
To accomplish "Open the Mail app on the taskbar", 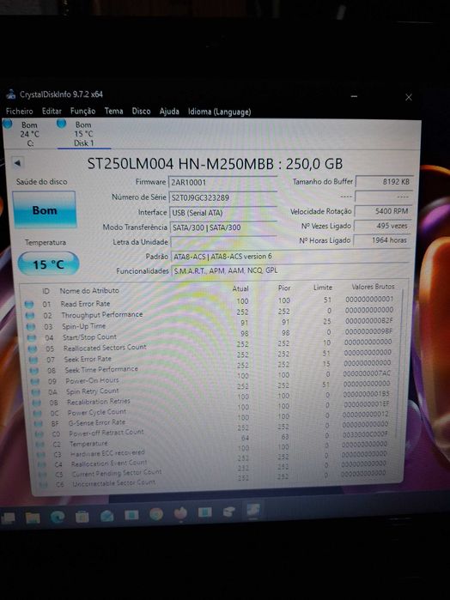I will [106, 516].
